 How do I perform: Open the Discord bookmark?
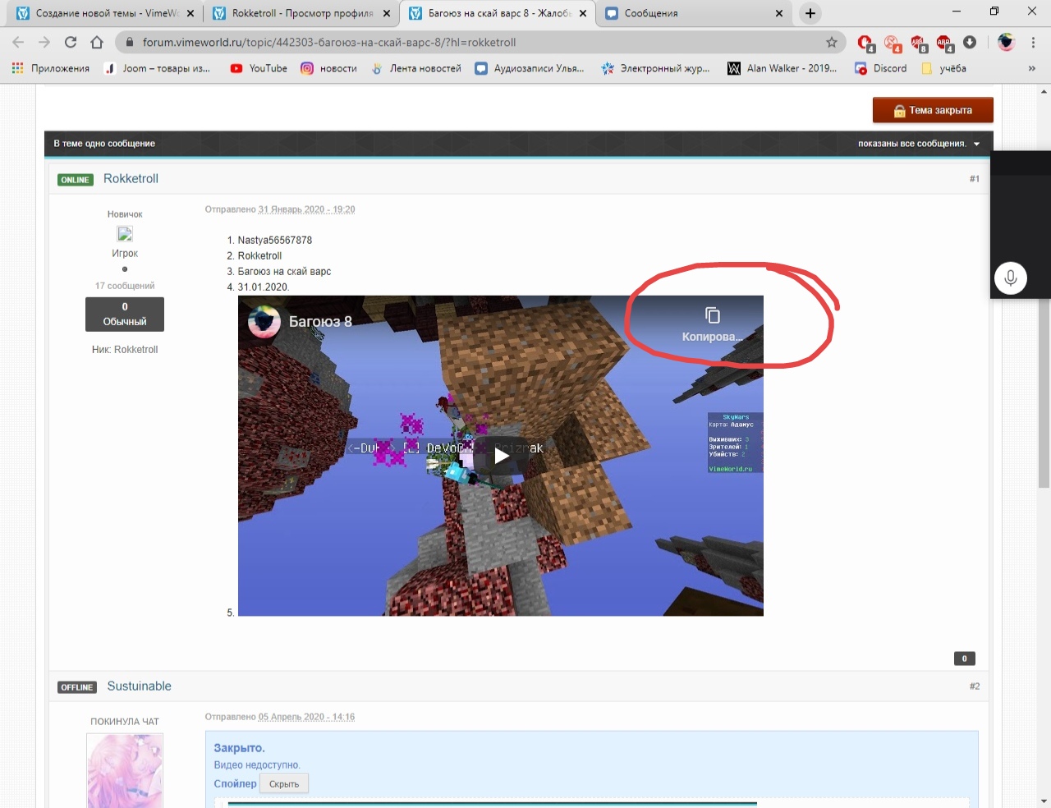click(x=880, y=68)
